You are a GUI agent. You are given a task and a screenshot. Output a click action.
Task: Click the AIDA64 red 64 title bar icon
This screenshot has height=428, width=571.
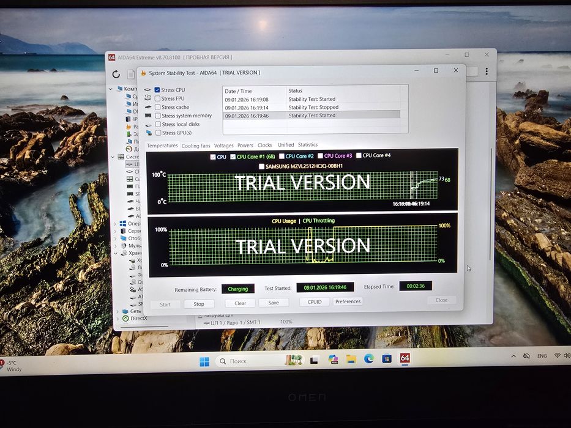click(x=112, y=57)
